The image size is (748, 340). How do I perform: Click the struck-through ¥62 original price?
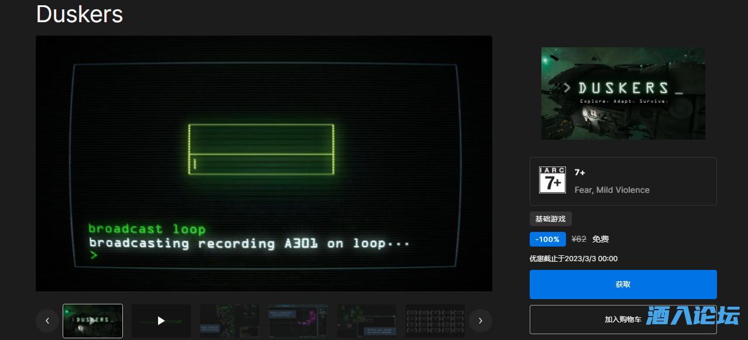click(578, 239)
